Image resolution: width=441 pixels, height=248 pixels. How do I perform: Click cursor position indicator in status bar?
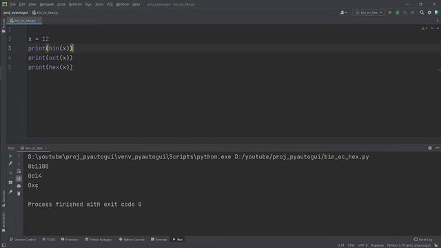click(x=341, y=245)
